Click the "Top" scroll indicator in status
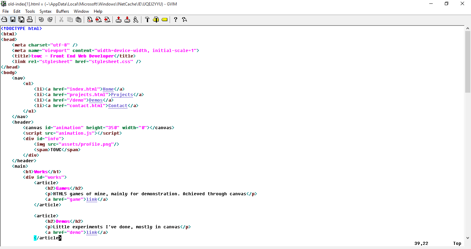The width and height of the screenshot is (471, 249). pos(457,243)
